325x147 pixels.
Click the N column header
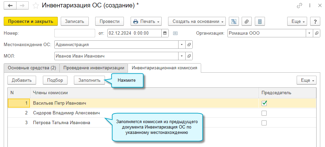click(19, 93)
